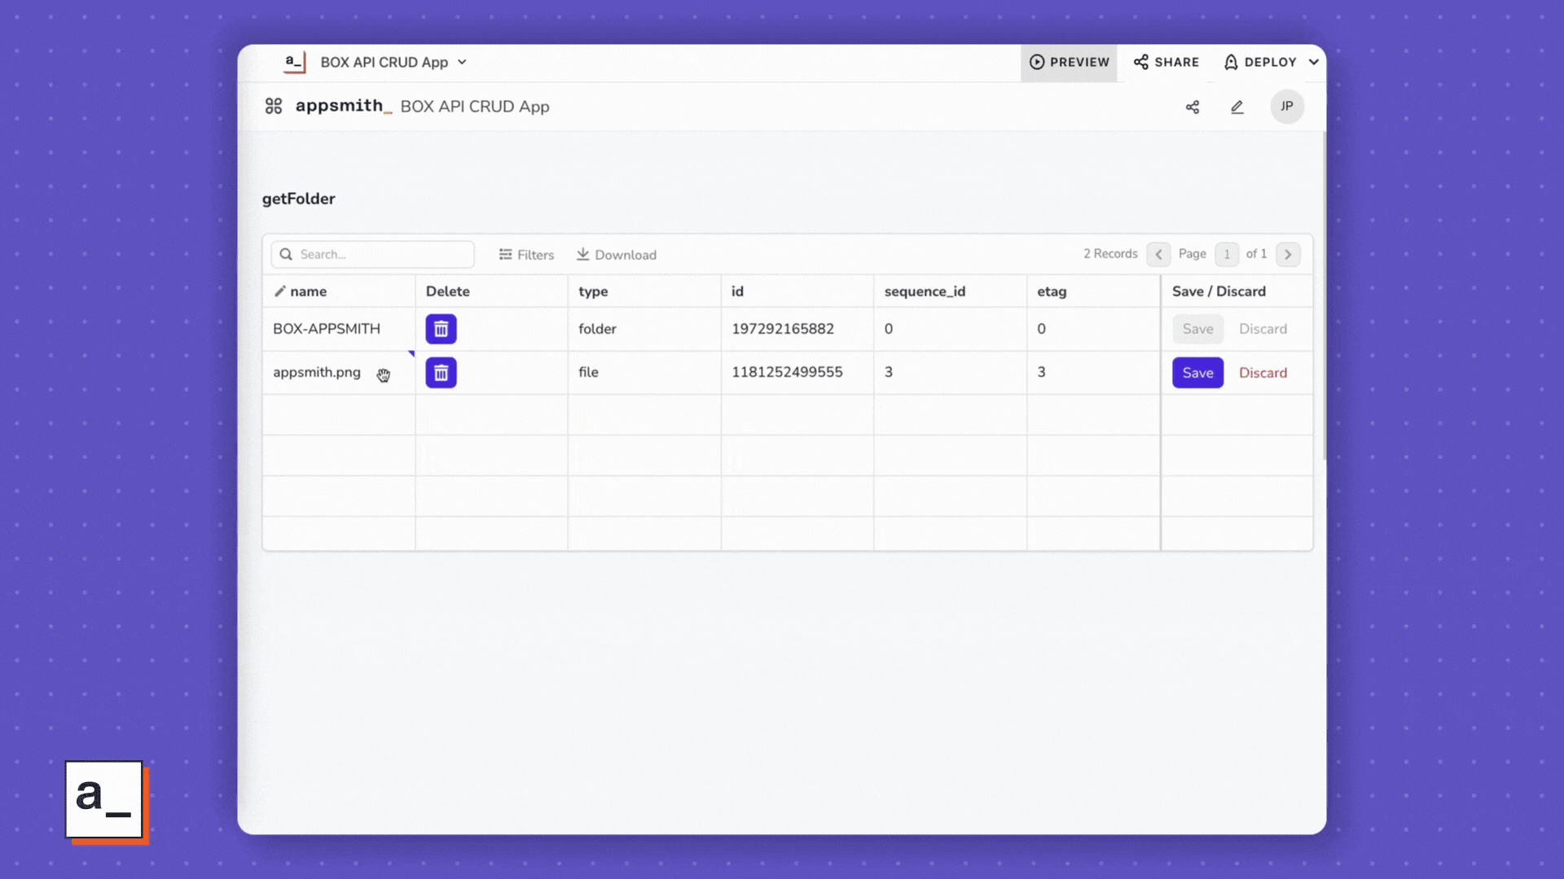Click the type column header
Viewport: 1564px width, 879px height.
pyautogui.click(x=644, y=291)
